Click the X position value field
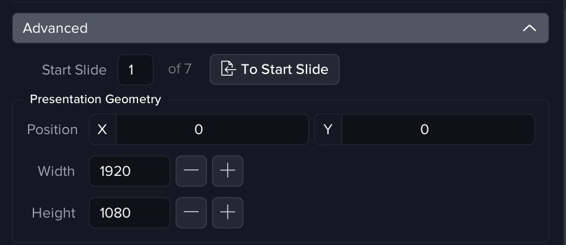This screenshot has width=566, height=245. 212,129
